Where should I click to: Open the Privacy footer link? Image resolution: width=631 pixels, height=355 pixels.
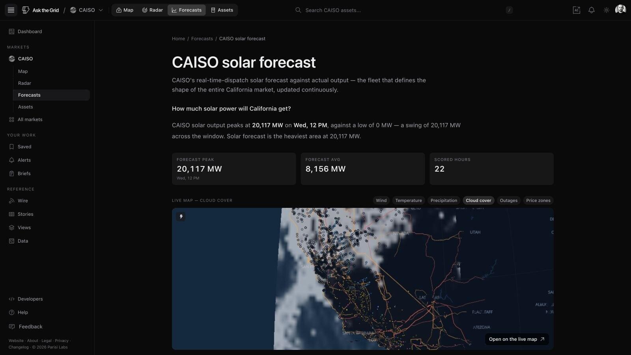tap(62, 341)
